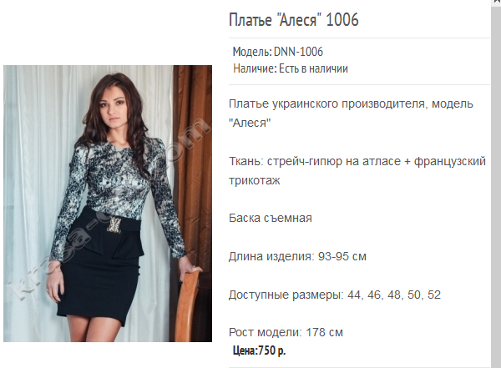Select the model code DNN-1006
Screen dimensions: 501x368
(298, 52)
